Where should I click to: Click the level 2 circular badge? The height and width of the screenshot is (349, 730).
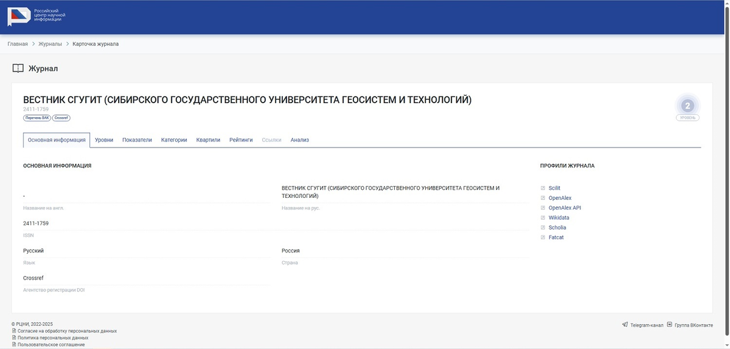pyautogui.click(x=687, y=106)
